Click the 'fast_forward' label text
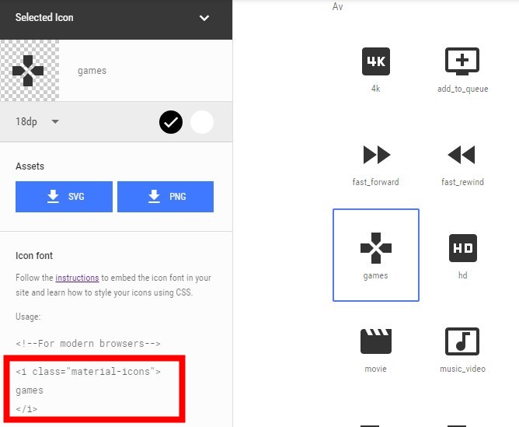This screenshot has height=427, width=519. pyautogui.click(x=376, y=182)
